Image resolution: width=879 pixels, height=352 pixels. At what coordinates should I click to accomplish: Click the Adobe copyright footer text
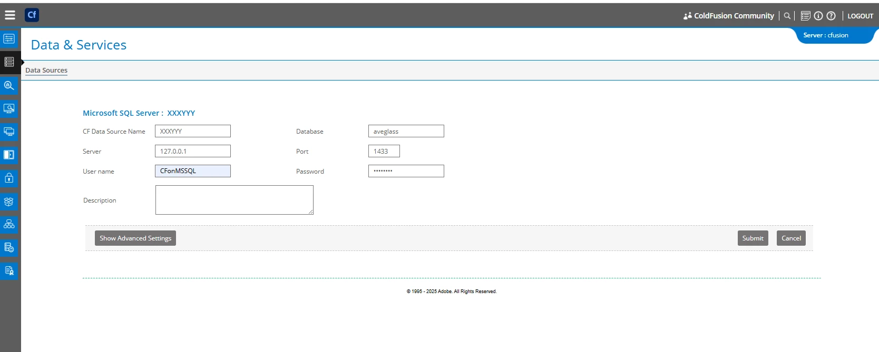click(x=452, y=291)
